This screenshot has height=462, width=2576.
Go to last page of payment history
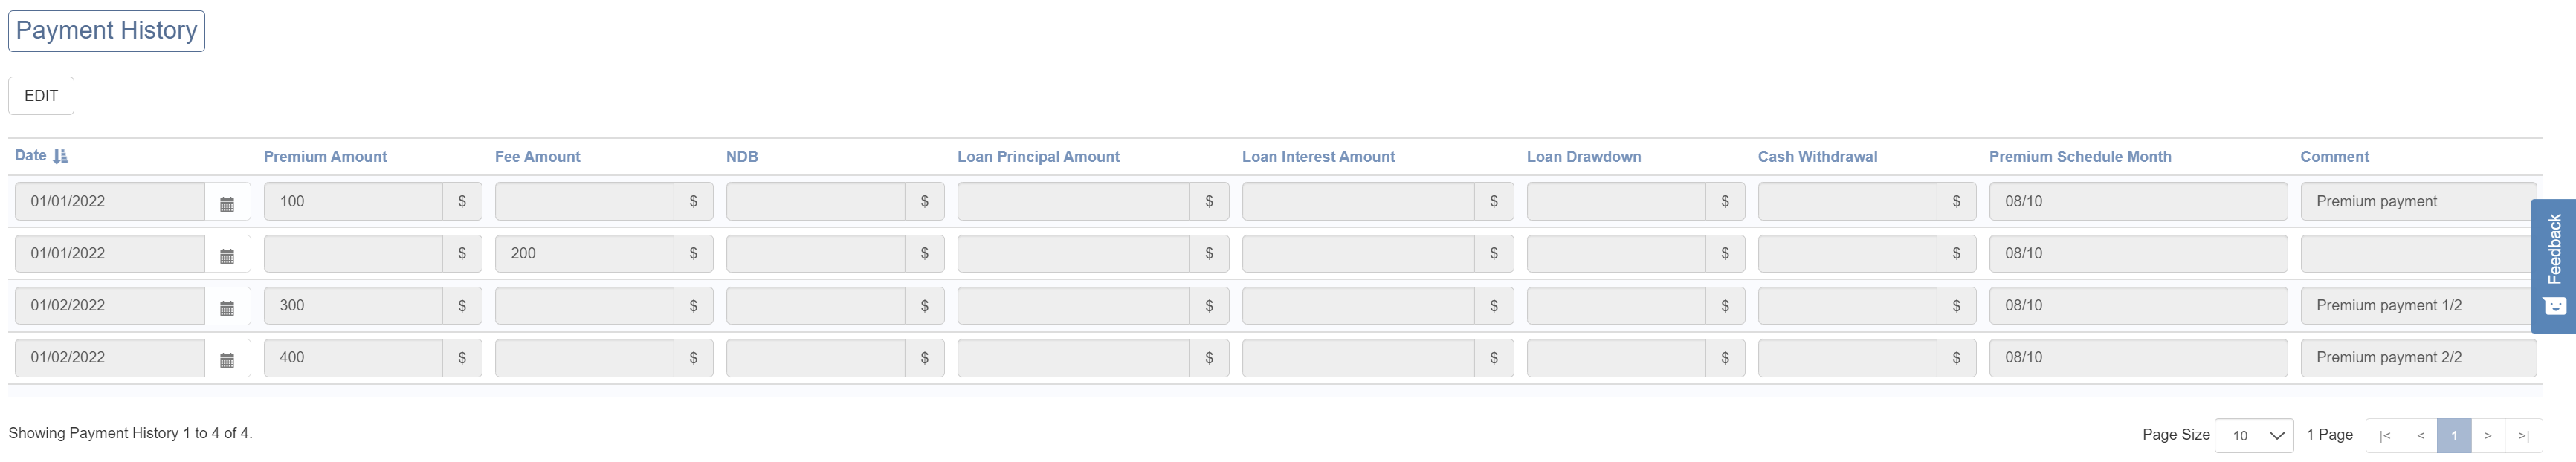[x=2523, y=435]
